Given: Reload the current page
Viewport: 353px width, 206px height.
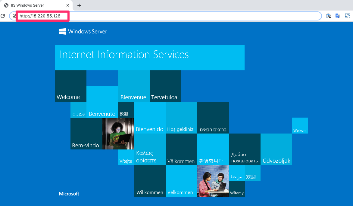Looking at the screenshot, I should pyautogui.click(x=3, y=16).
